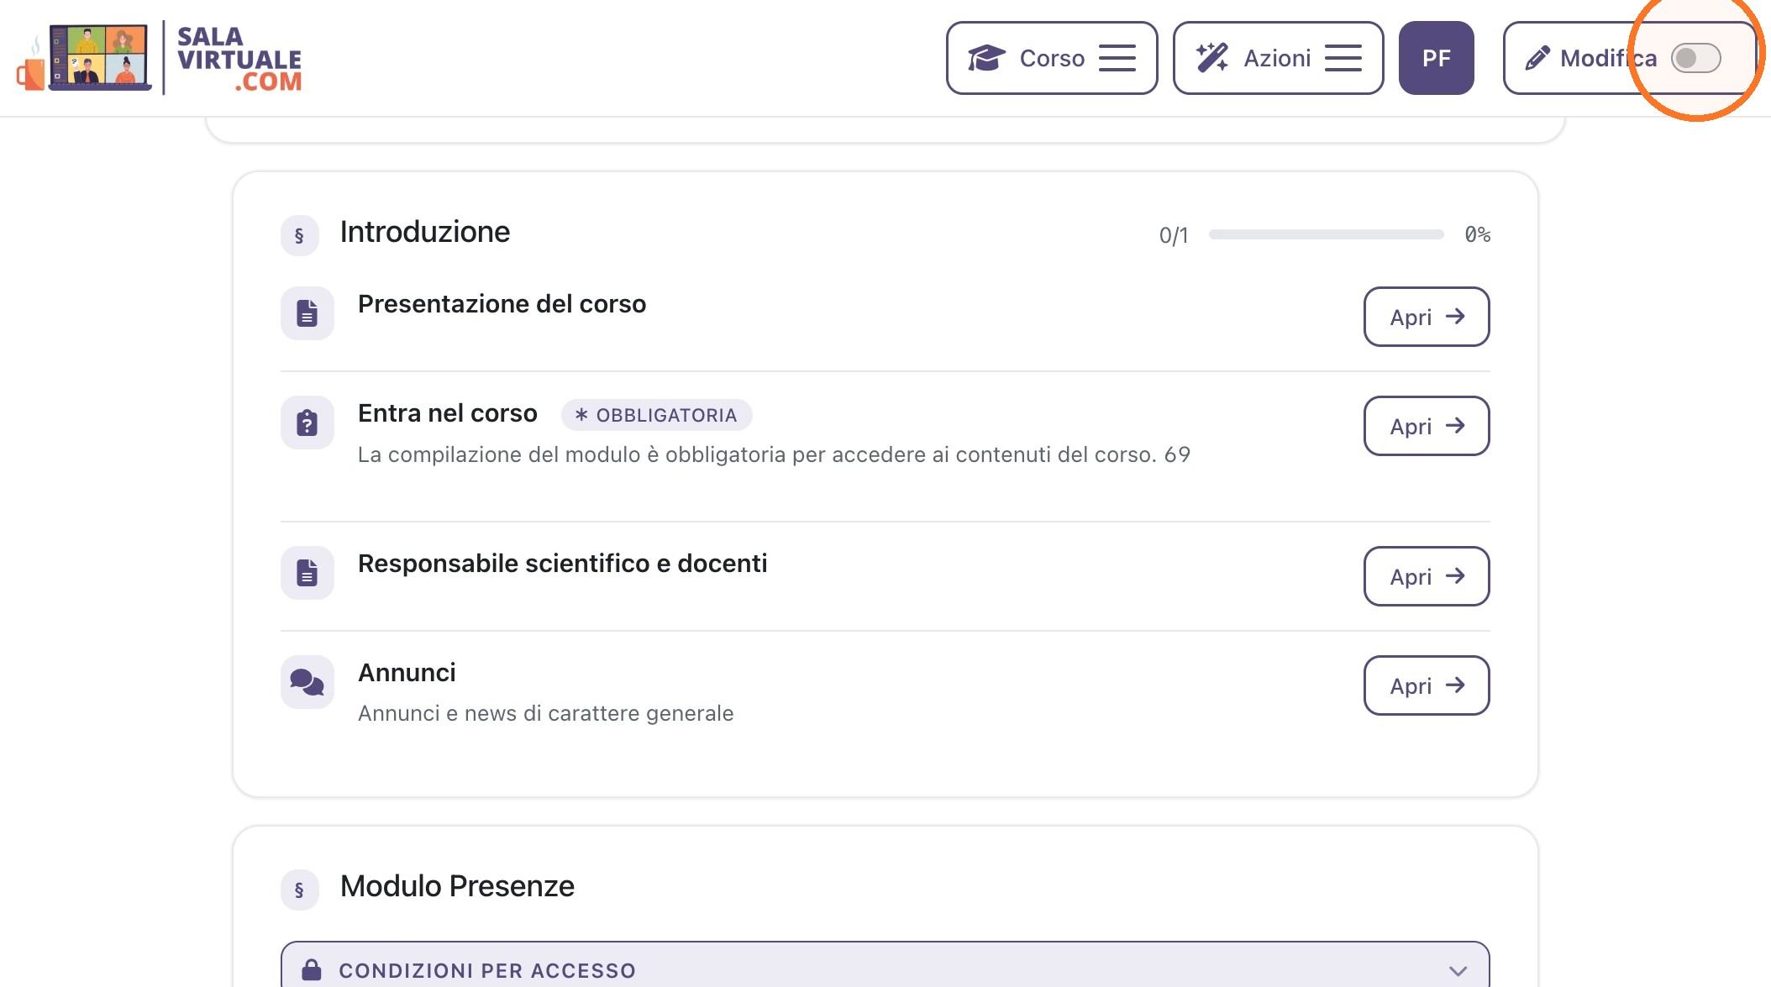Click the Annunci chat bubbles icon
This screenshot has height=987, width=1771.
click(307, 682)
